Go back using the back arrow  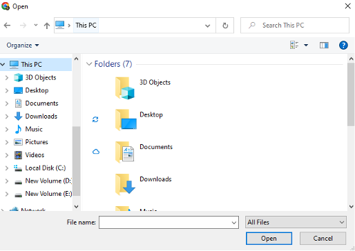[x=7, y=26]
